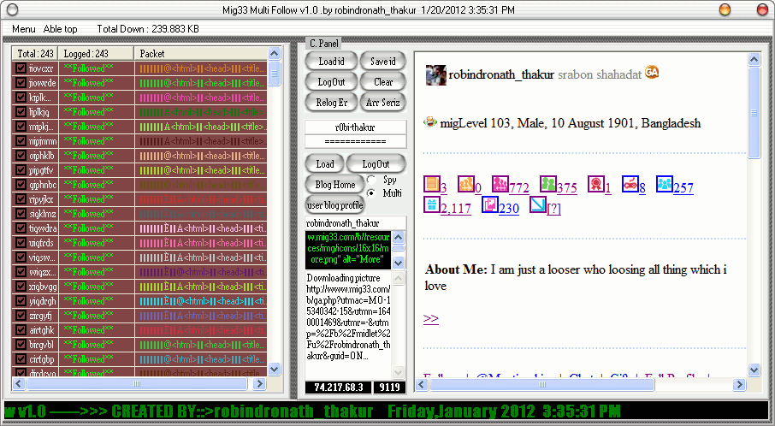Click the LogOut button beside Load
This screenshot has width=775, height=426.
pos(376,163)
